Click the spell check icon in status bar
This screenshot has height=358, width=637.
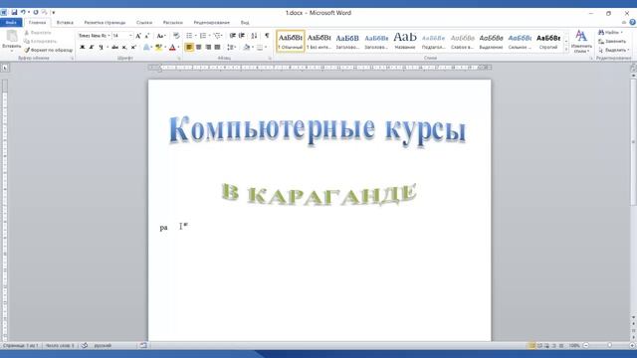(x=84, y=345)
